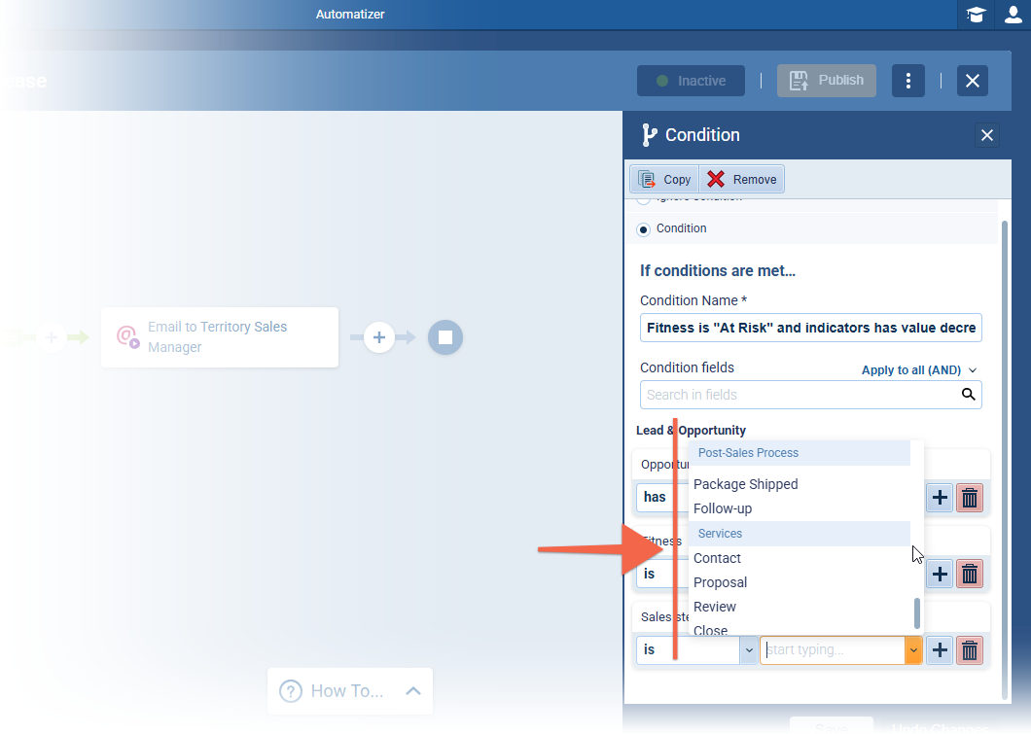
Task: Click the search magnifier in Condition fields
Action: [x=968, y=395]
